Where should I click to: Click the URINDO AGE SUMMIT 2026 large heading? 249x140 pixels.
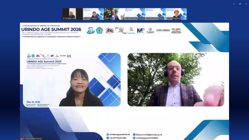pyautogui.click(x=51, y=29)
